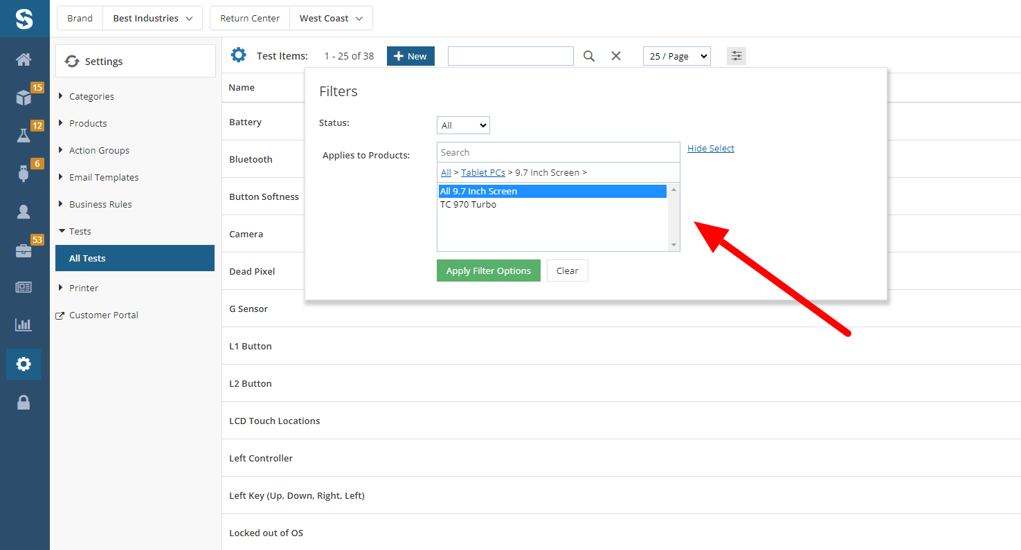Click the USB plug icon with badge 6
This screenshot has height=550, width=1021.
pyautogui.click(x=24, y=173)
